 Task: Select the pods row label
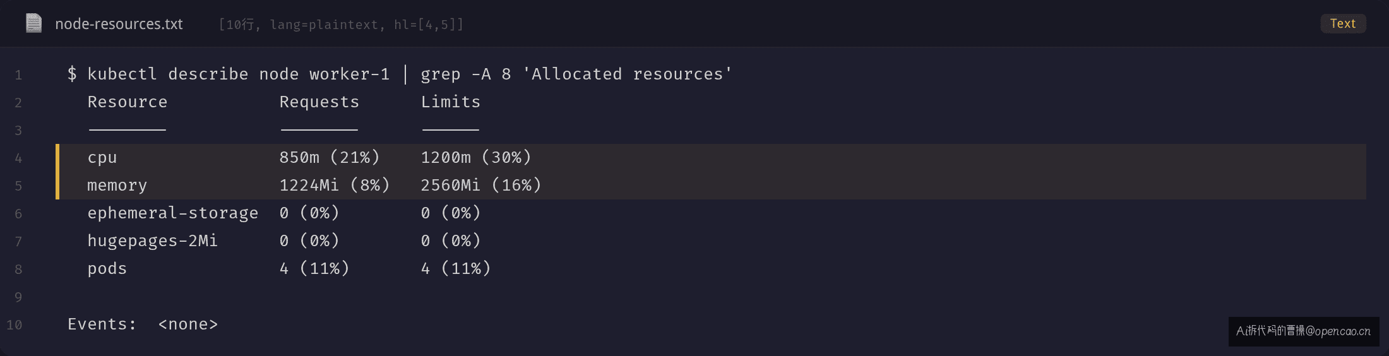tap(107, 269)
